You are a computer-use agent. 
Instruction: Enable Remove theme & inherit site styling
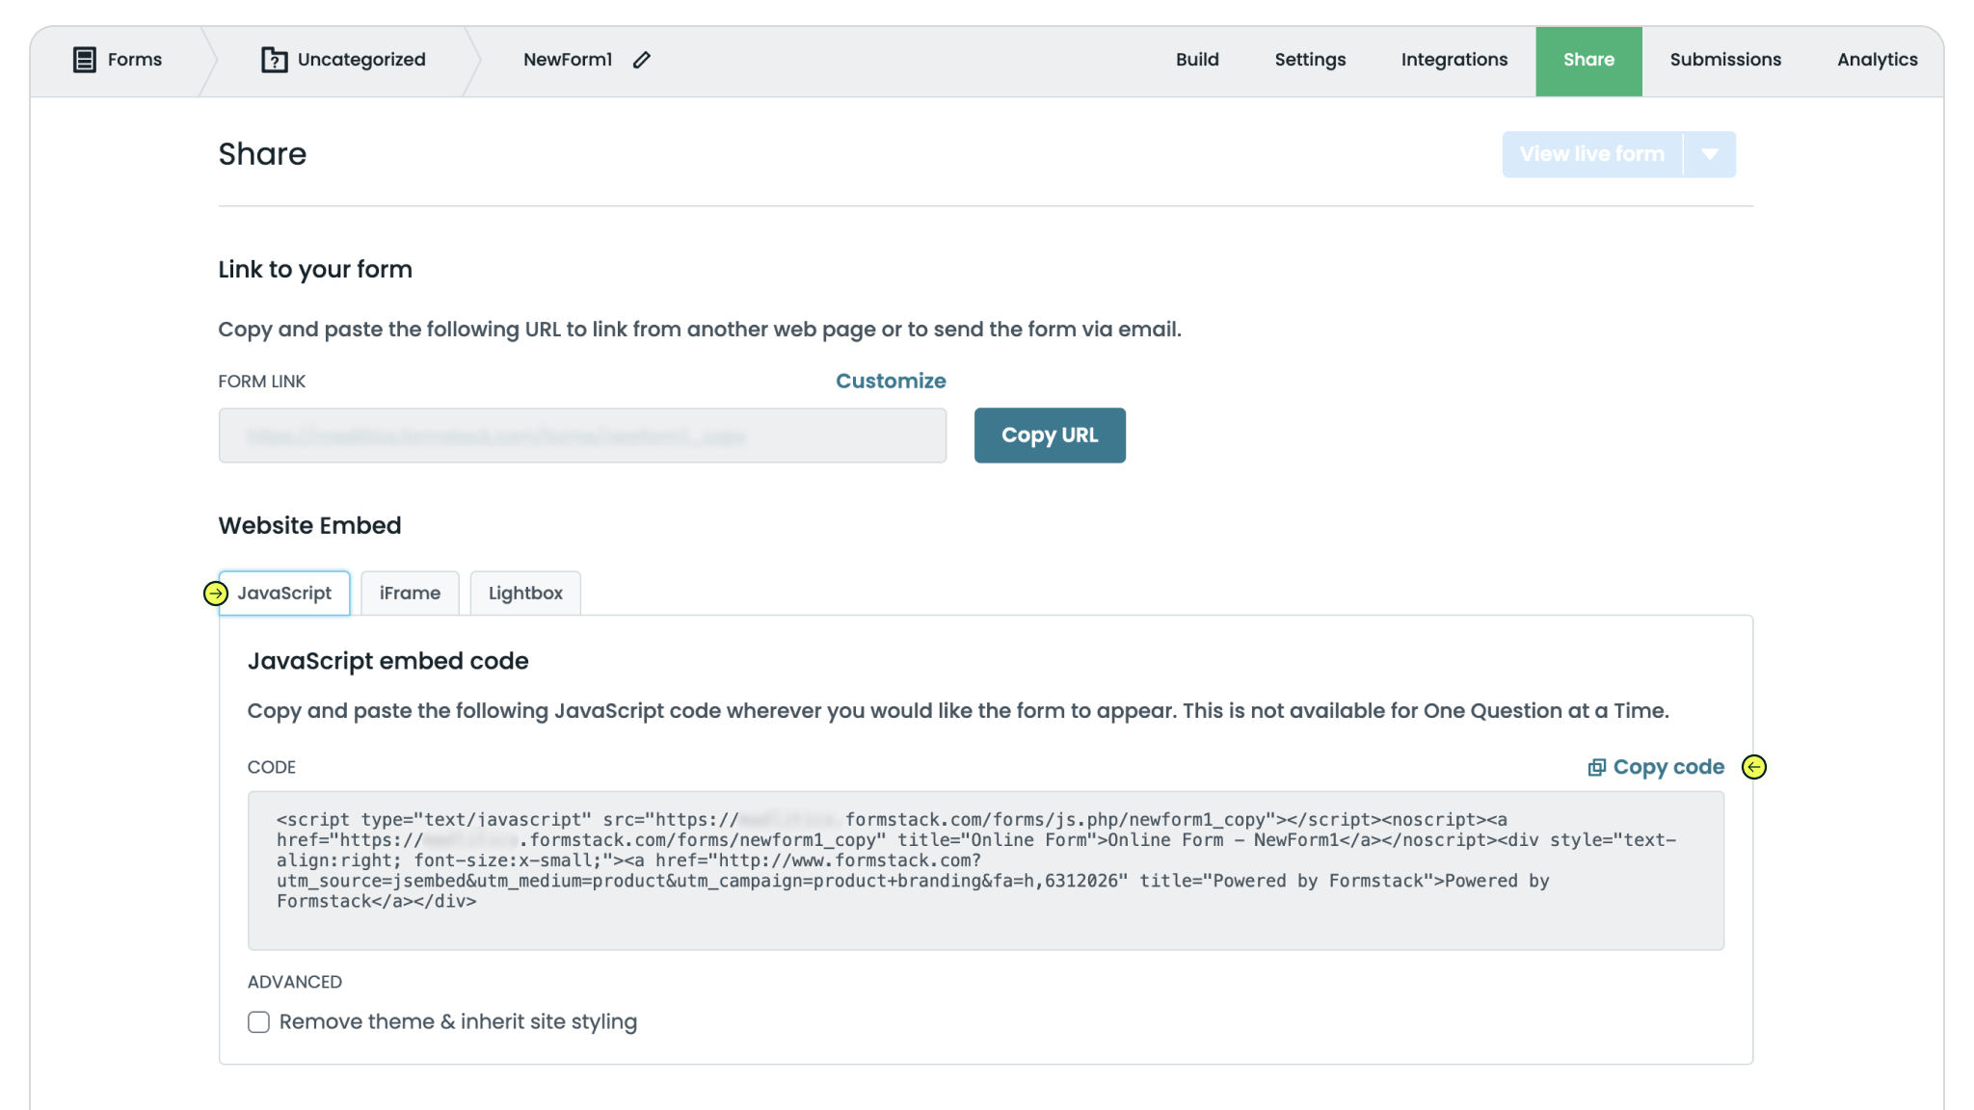pyautogui.click(x=258, y=1021)
